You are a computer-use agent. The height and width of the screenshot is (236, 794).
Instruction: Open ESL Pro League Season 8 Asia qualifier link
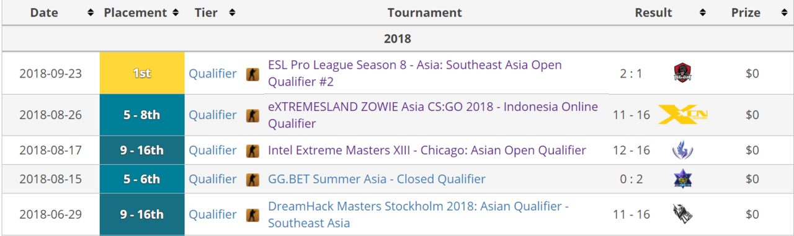pos(414,73)
